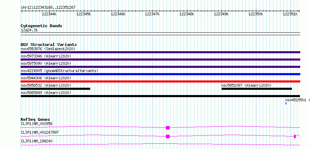Open the nsv4515501 variant label
The height and width of the screenshot is (149, 310).
tap(297, 100)
